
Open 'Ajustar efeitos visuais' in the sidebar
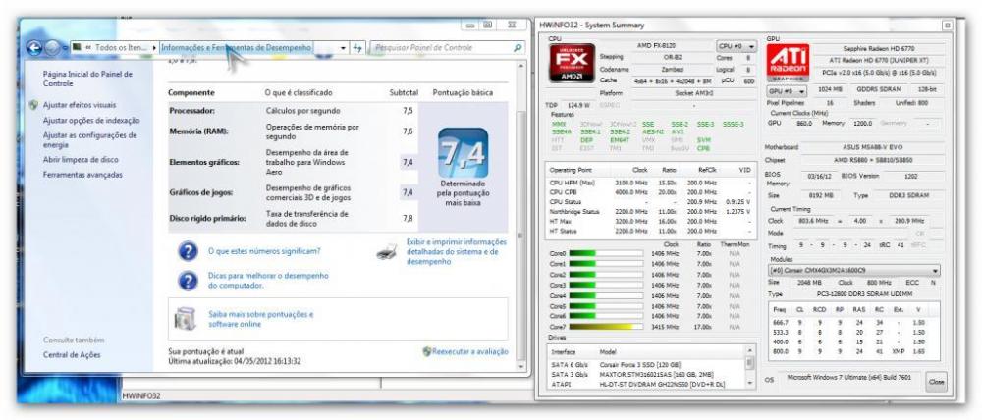coord(80,105)
